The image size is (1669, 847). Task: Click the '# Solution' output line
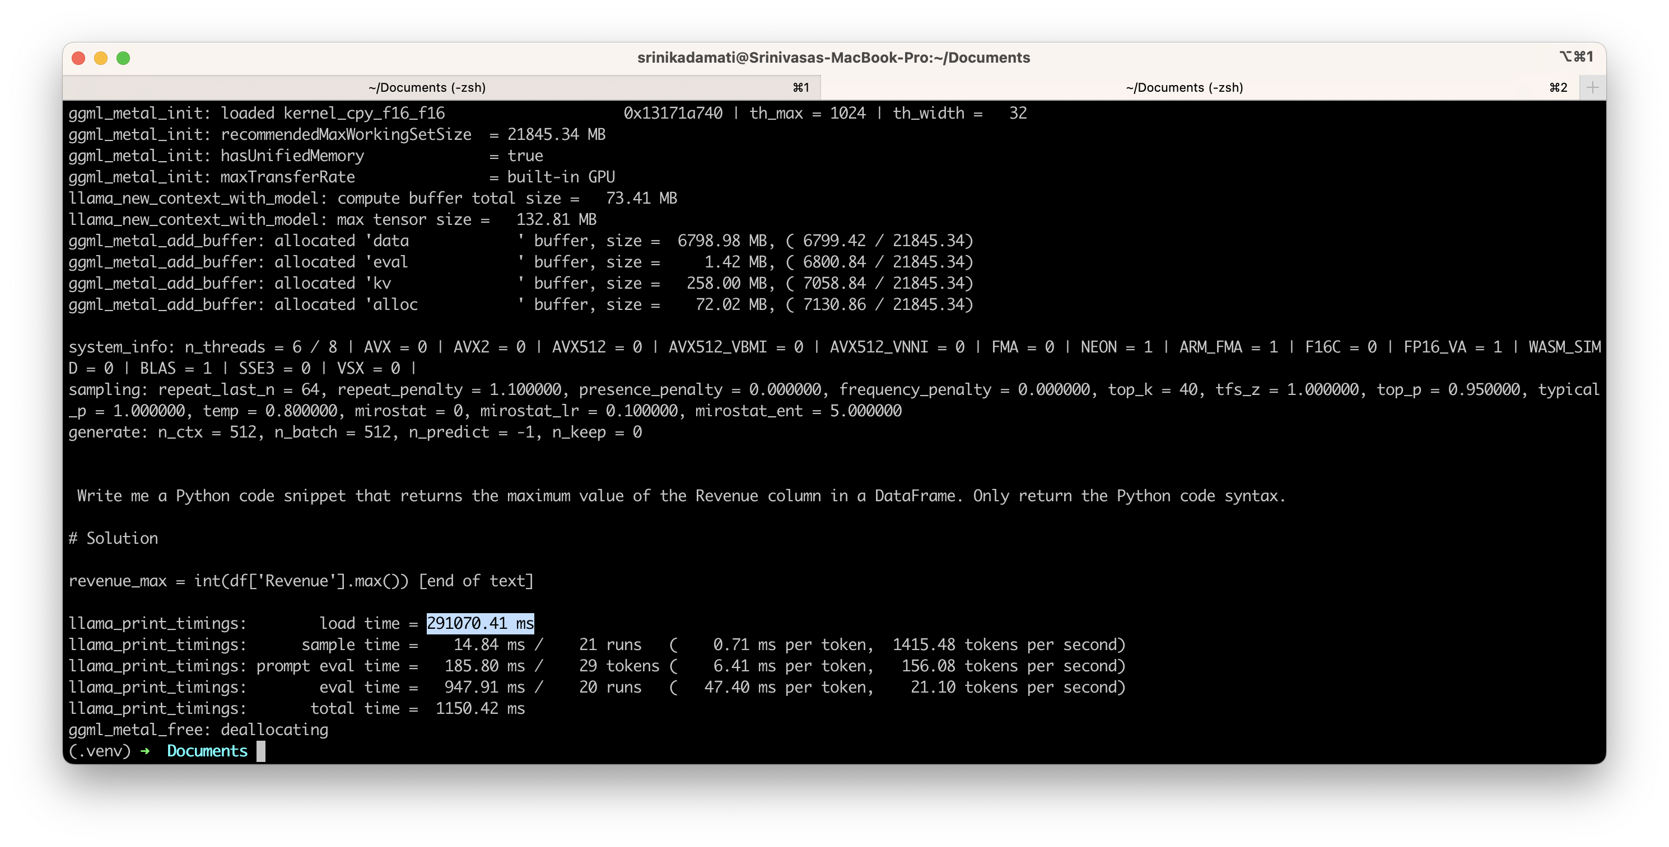point(113,538)
